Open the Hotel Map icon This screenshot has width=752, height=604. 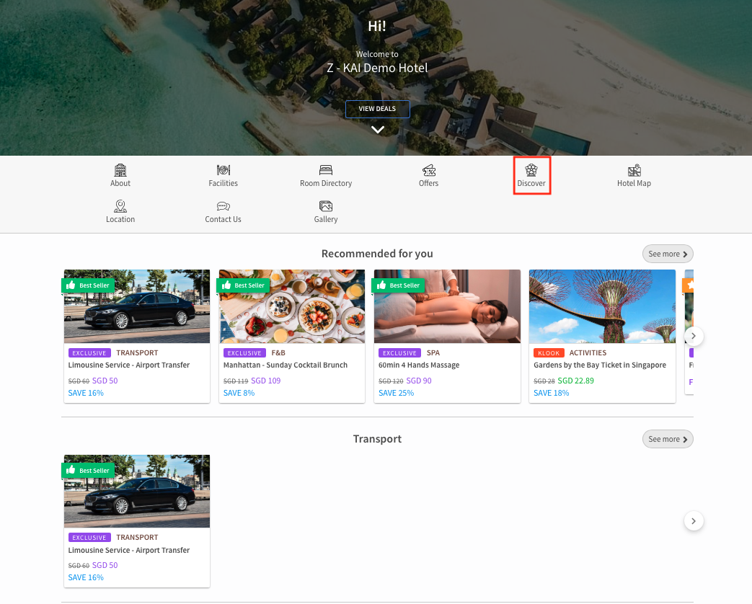point(634,171)
